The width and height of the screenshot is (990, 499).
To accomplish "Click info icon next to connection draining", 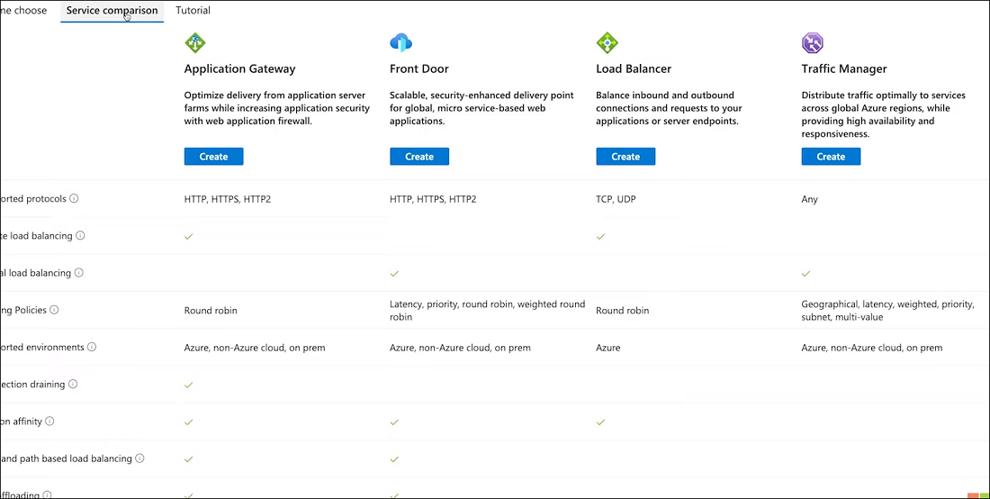I will pos(73,385).
